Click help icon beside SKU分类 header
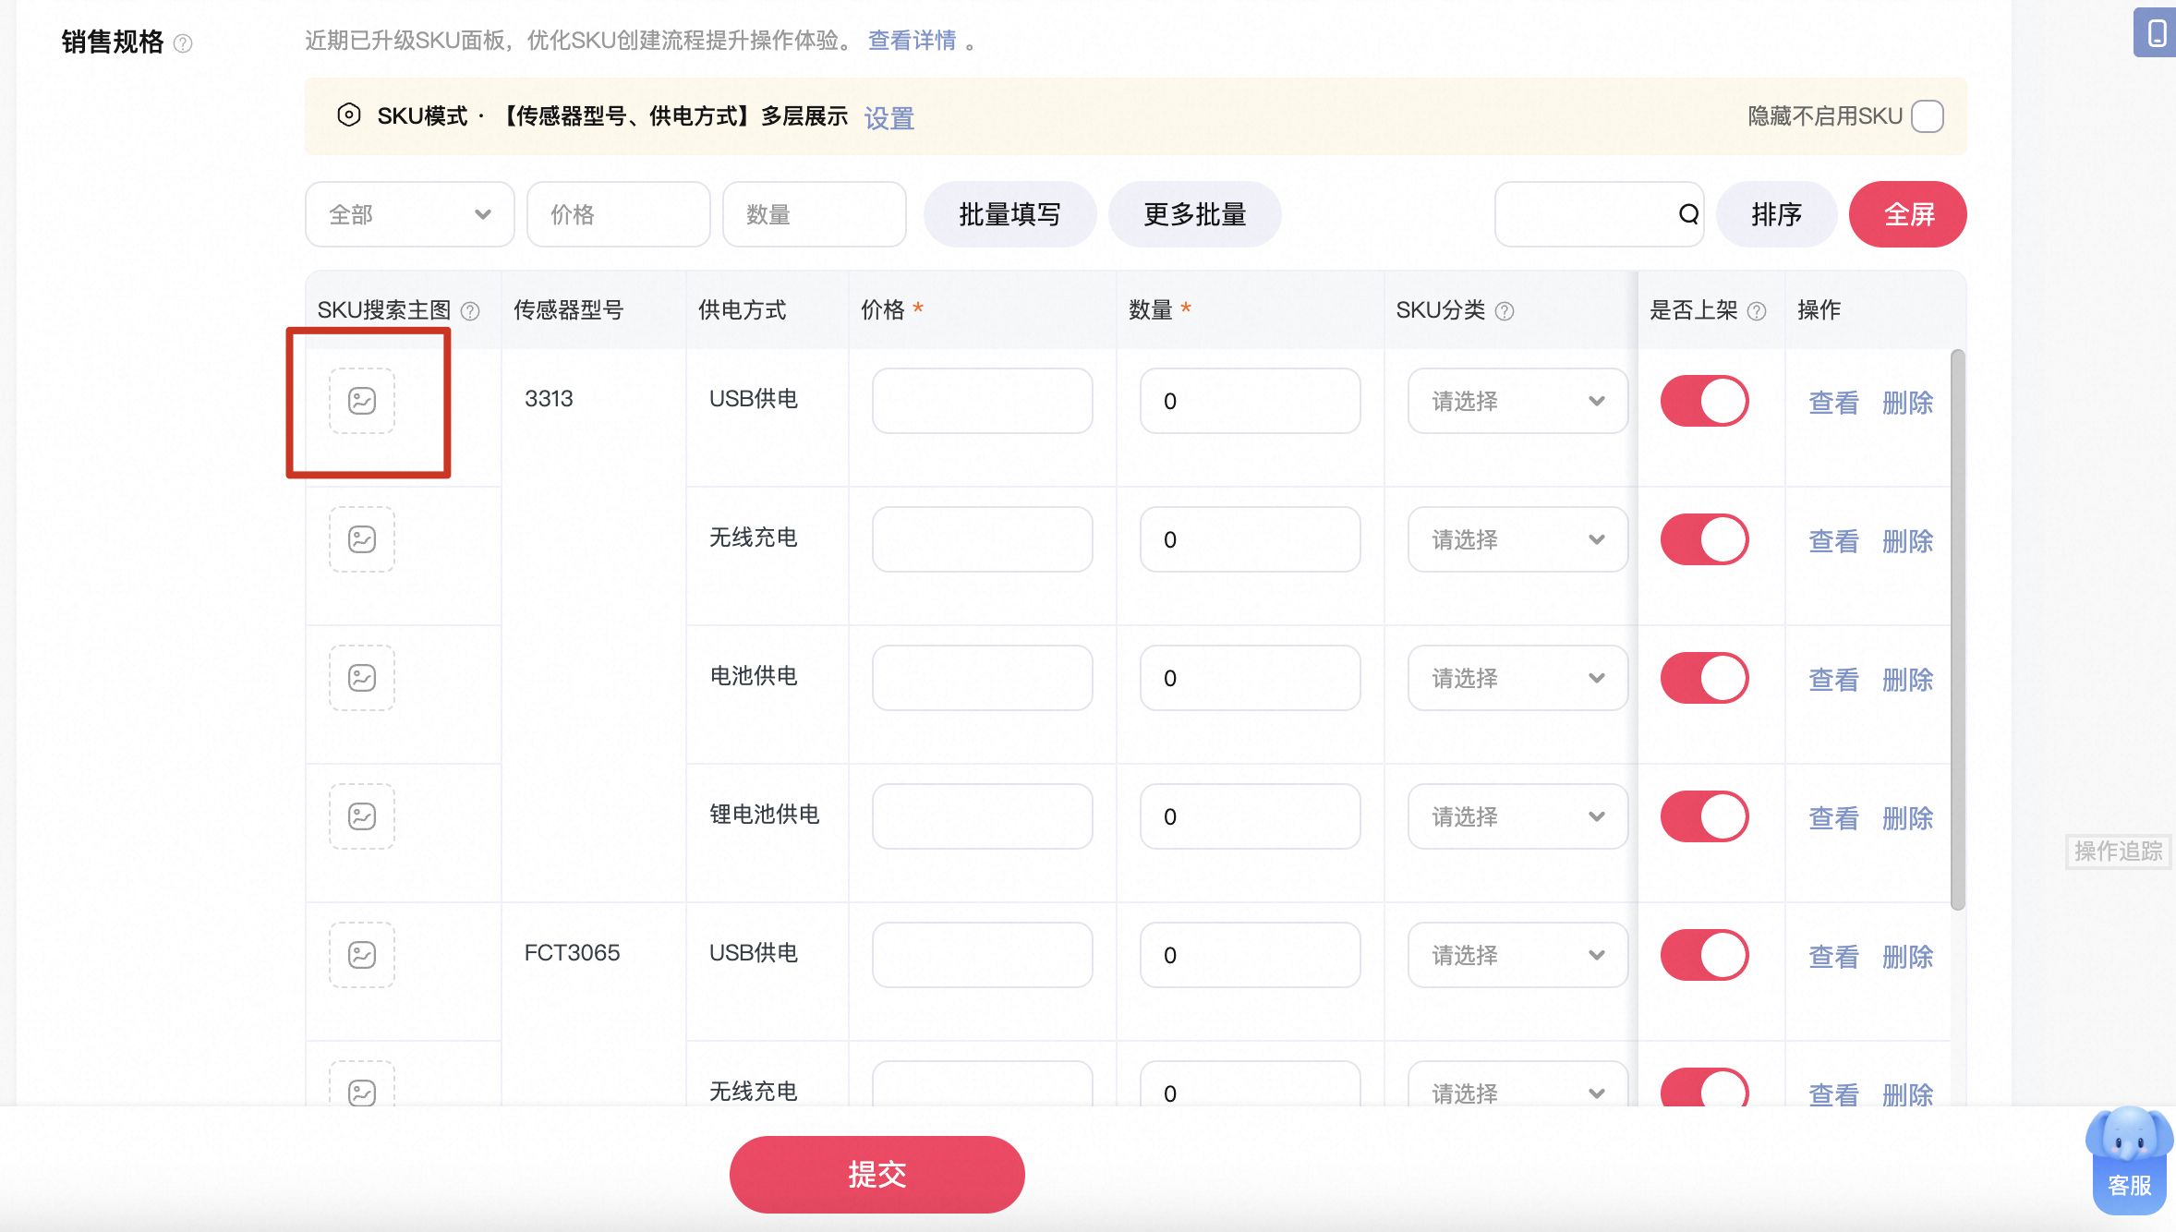This screenshot has height=1232, width=2176. click(x=1505, y=311)
